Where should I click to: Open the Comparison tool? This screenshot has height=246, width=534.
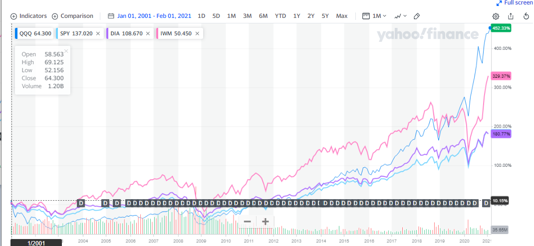pyautogui.click(x=72, y=16)
